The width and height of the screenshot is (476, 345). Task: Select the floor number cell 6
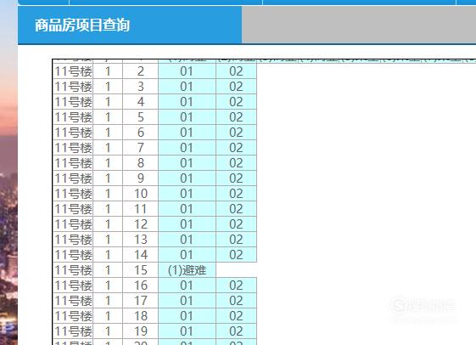(141, 133)
